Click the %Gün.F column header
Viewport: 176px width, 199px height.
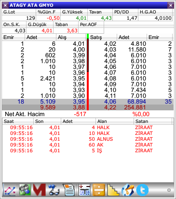(48, 12)
